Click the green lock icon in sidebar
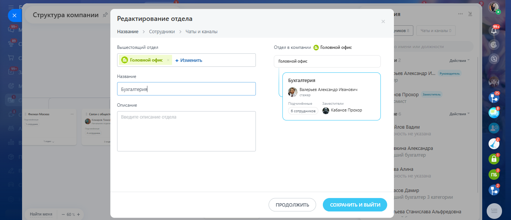This screenshot has height=220, width=511. (x=494, y=159)
